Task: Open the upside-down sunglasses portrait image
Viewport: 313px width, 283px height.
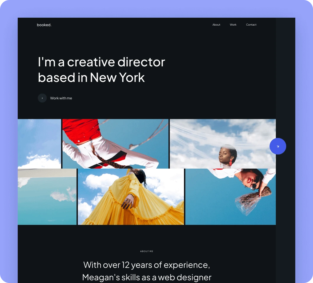Action: [230, 196]
